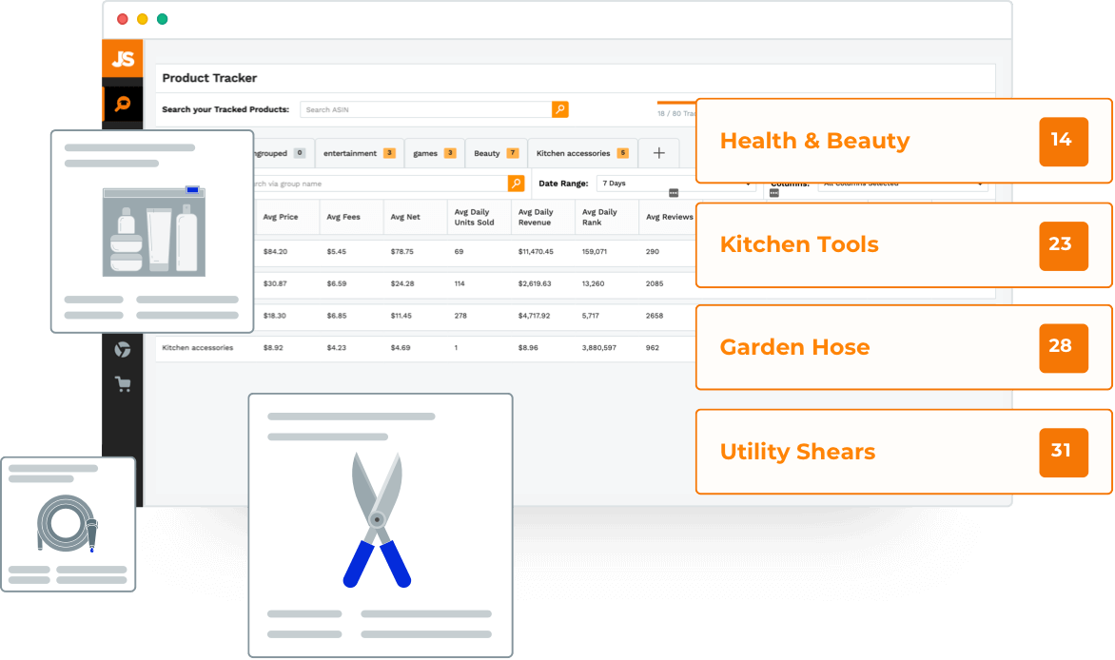
Task: Click the 31 badge on Utility Shears card
Action: (1063, 452)
